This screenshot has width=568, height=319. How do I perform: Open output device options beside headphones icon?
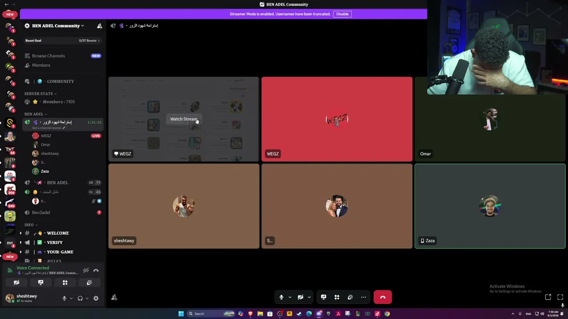(x=87, y=298)
